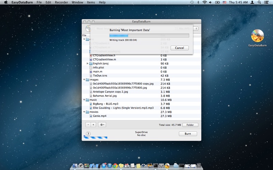Collapse the music folder
273x170 pixels.
click(x=84, y=100)
